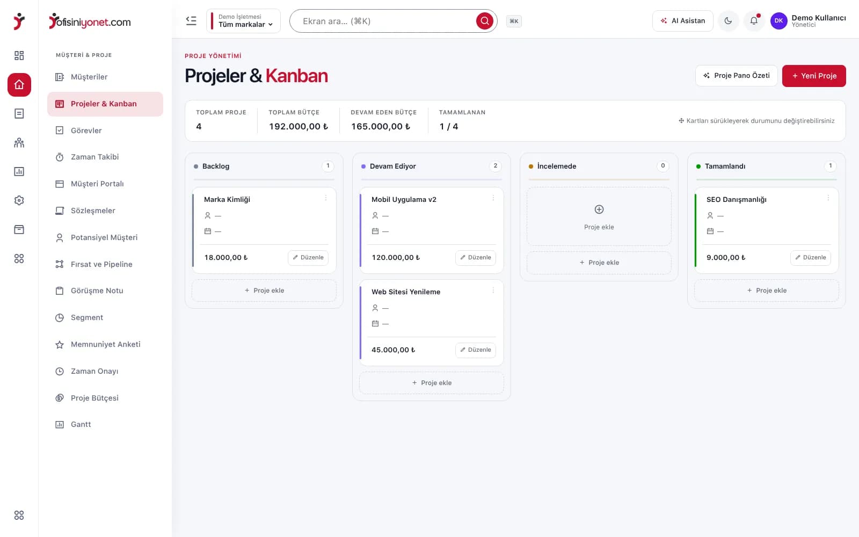Screen dimensions: 859x537
Task: Click Düzenle on the Marka Kimliği card
Action: (x=308, y=258)
